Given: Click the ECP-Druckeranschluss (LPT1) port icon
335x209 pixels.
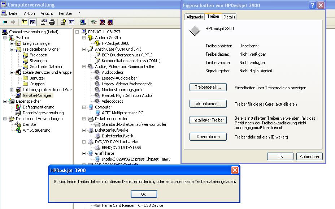Looking at the screenshot, I should tap(97, 55).
